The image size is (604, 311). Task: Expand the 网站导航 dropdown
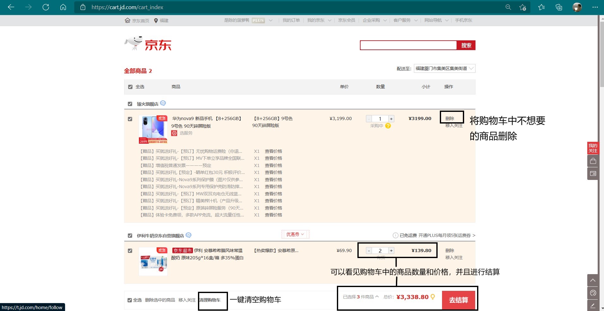point(447,20)
